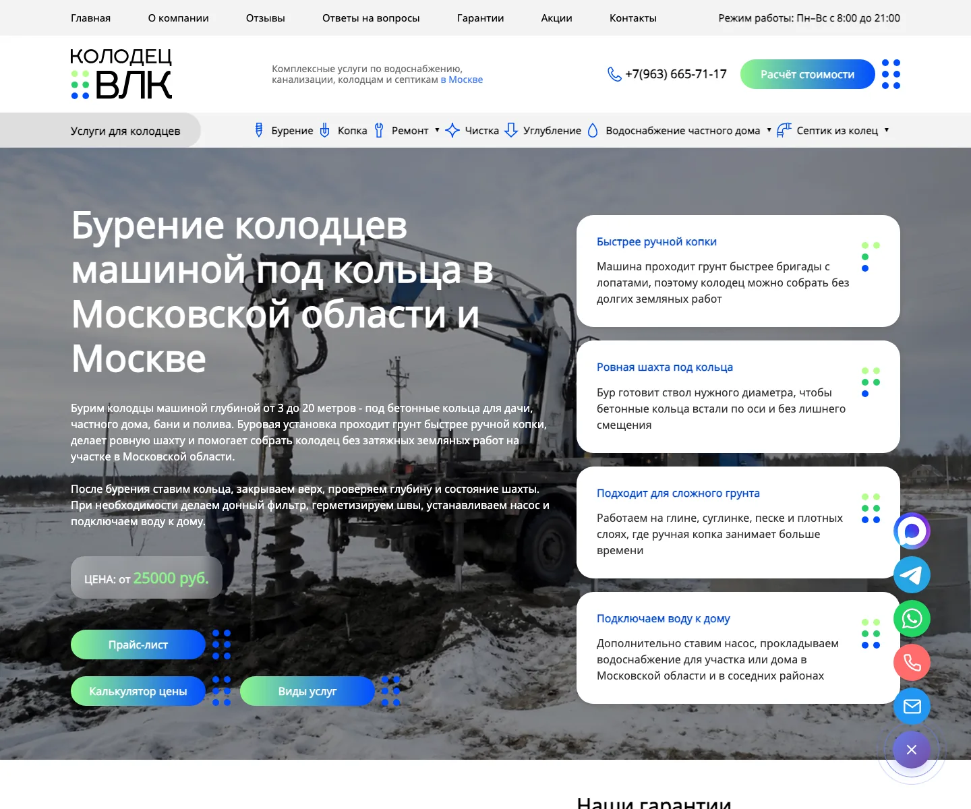Click the Расчёт стоимости button
The width and height of the screenshot is (971, 809).
coord(807,74)
